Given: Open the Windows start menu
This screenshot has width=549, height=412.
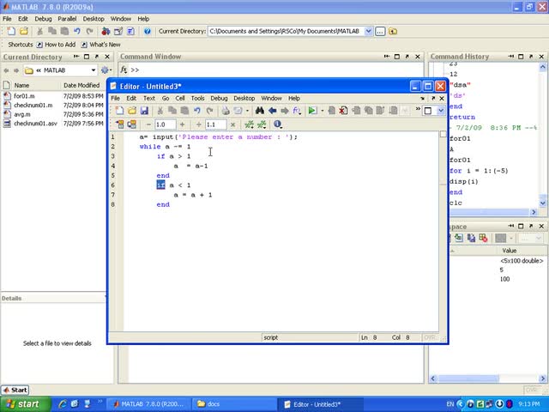Looking at the screenshot, I should [25, 404].
